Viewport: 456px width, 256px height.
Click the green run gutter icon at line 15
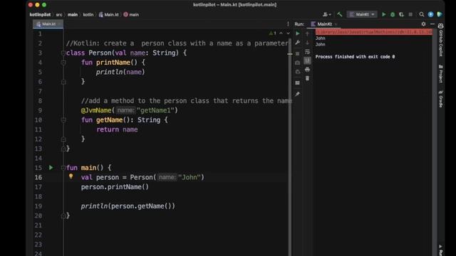pyautogui.click(x=51, y=168)
